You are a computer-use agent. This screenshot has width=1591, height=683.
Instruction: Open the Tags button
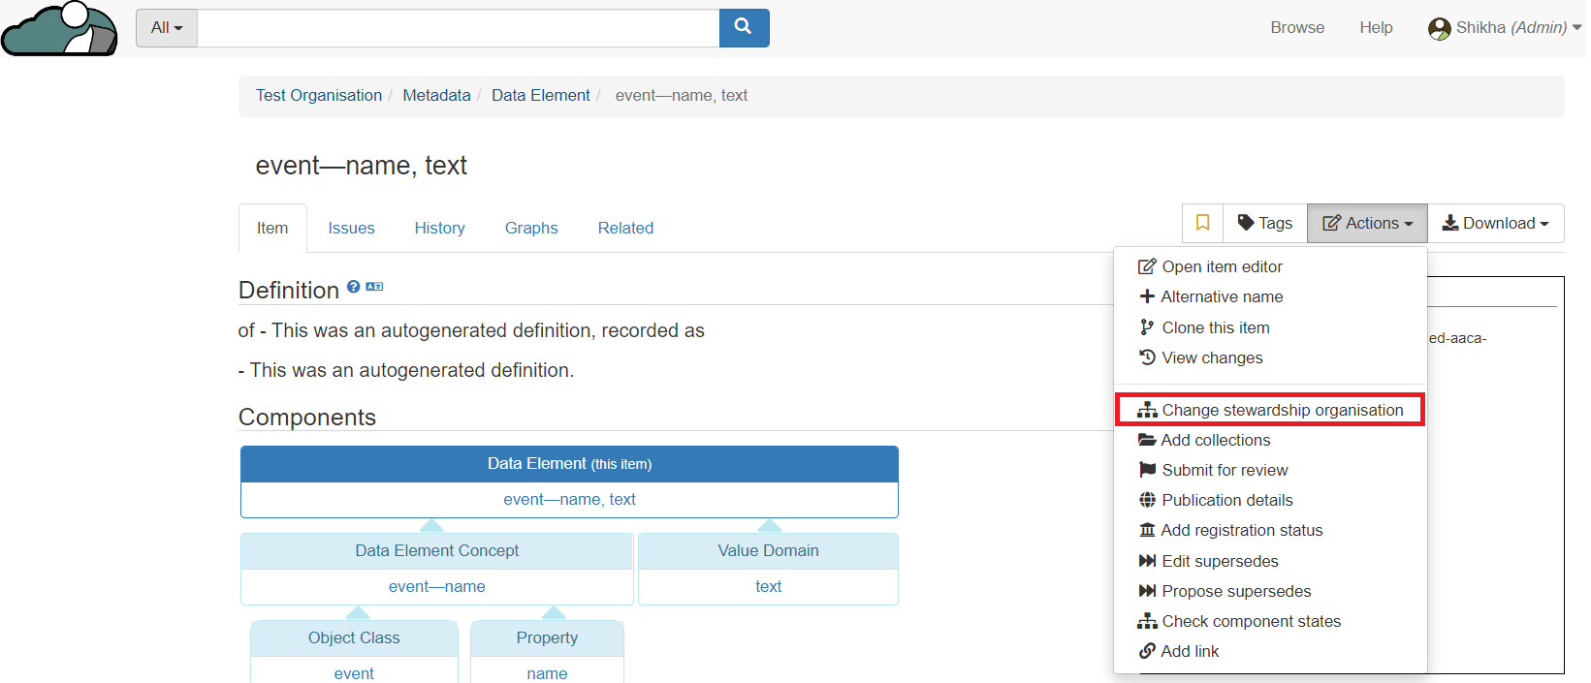click(1265, 223)
